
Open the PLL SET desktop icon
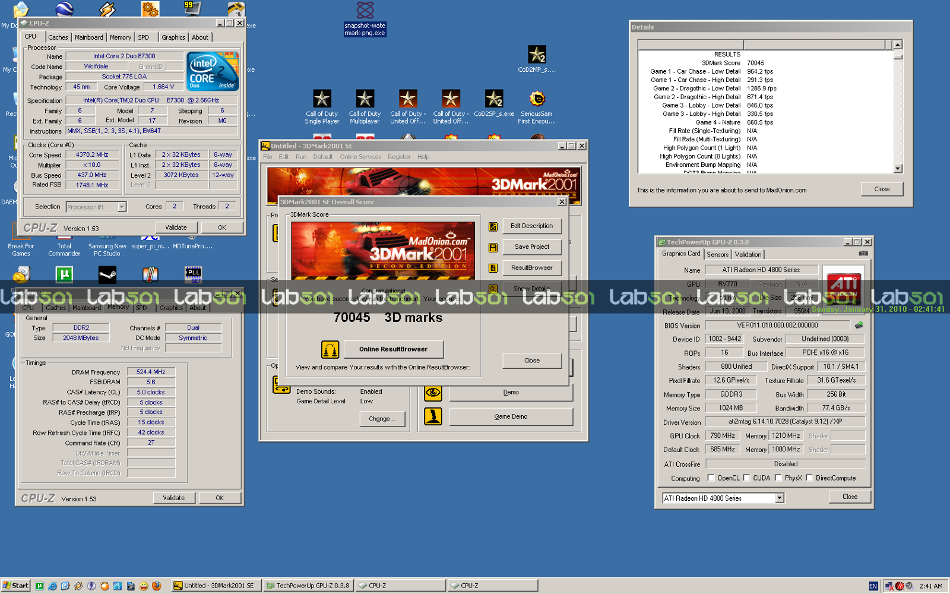point(194,275)
